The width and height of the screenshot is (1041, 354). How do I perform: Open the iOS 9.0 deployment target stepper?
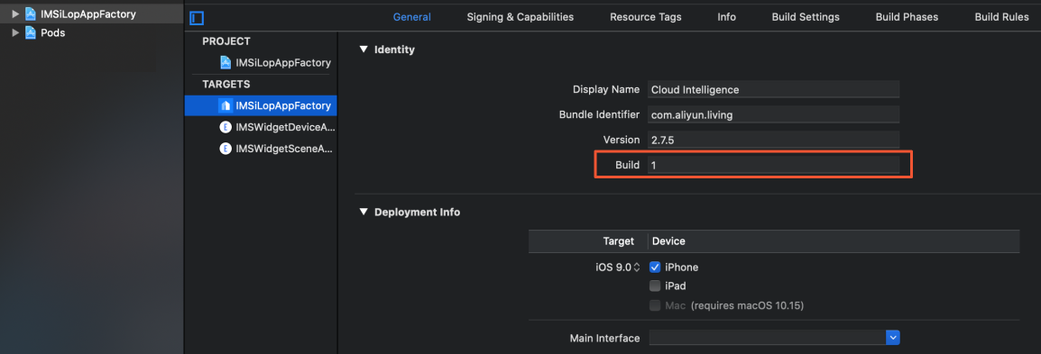[x=637, y=268]
